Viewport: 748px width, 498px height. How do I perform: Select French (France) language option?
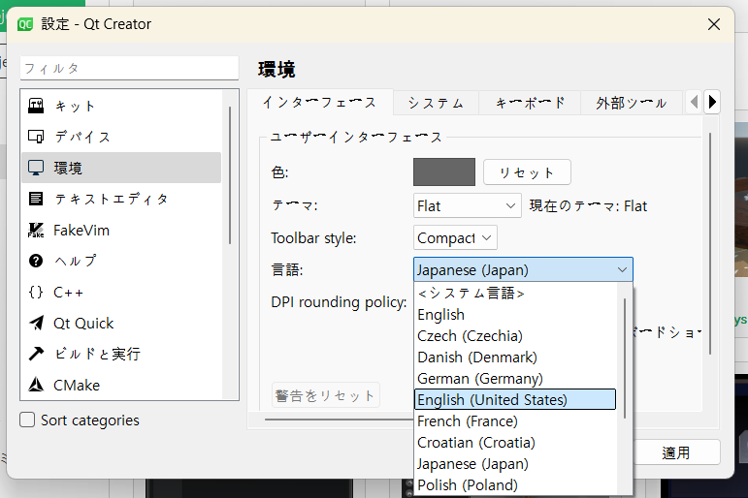(515, 420)
